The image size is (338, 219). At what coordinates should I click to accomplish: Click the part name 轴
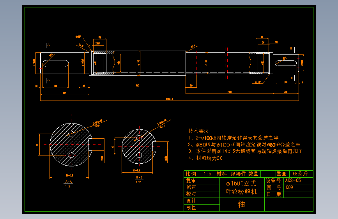pyautogui.click(x=241, y=204)
